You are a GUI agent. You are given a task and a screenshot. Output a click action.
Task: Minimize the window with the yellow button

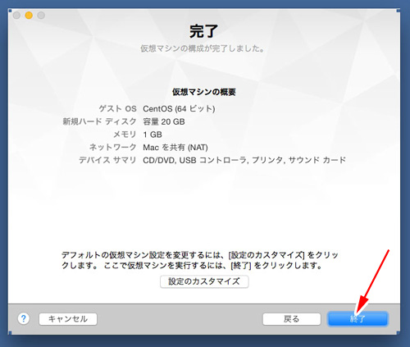[29, 16]
